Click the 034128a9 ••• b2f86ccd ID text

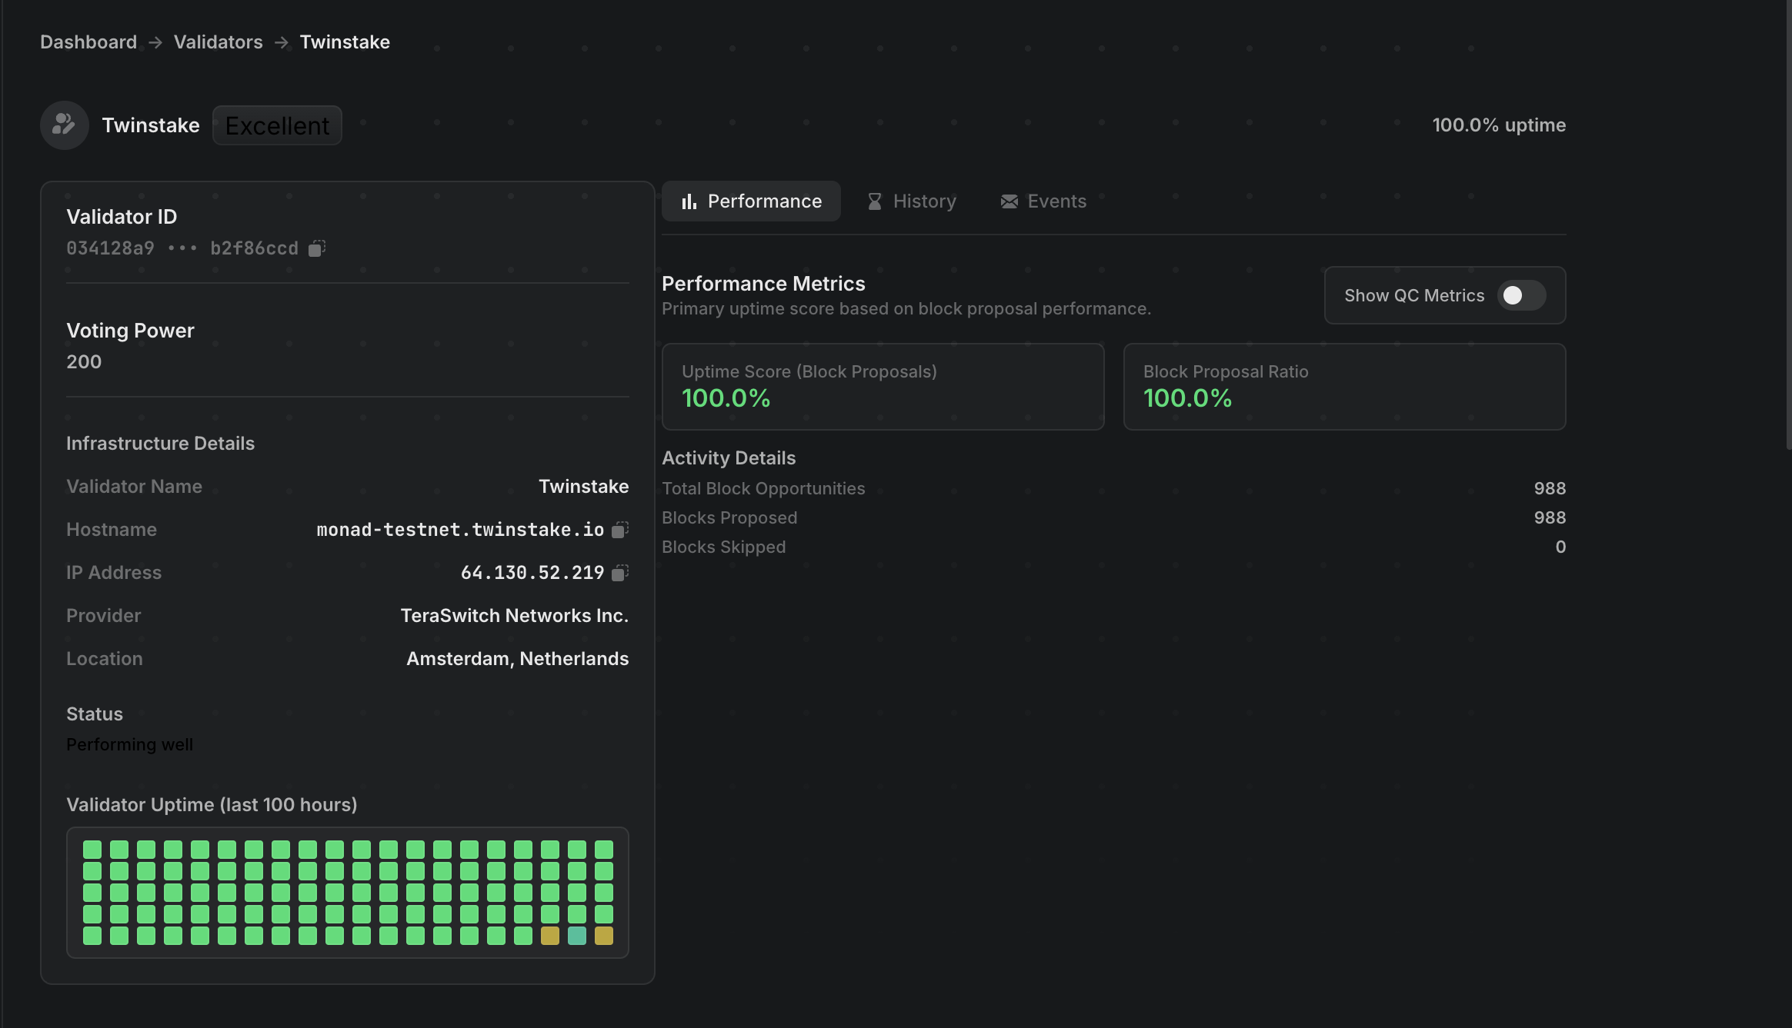(x=182, y=248)
